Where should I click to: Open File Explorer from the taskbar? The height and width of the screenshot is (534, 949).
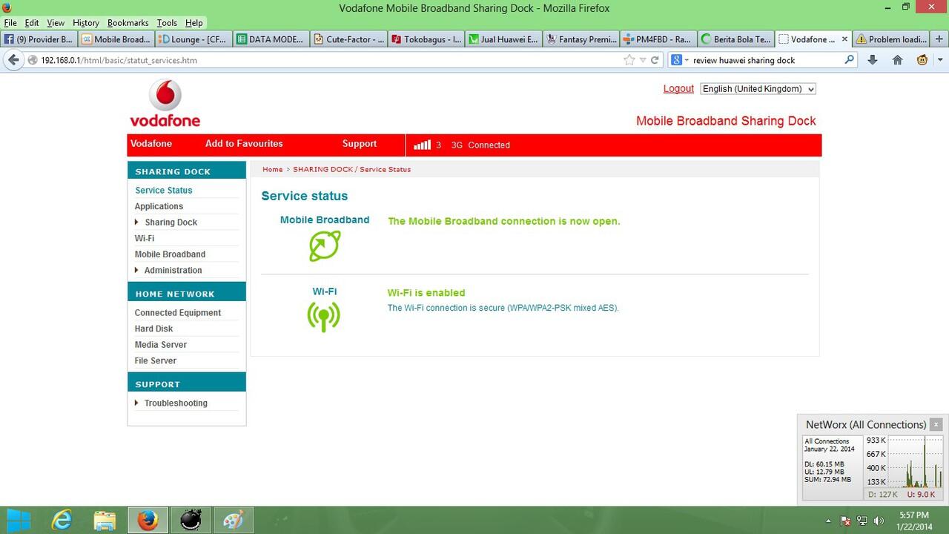click(105, 521)
